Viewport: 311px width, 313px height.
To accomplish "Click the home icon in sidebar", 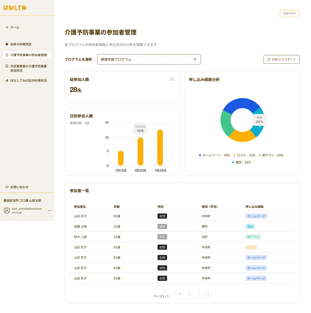I will coord(7,27).
